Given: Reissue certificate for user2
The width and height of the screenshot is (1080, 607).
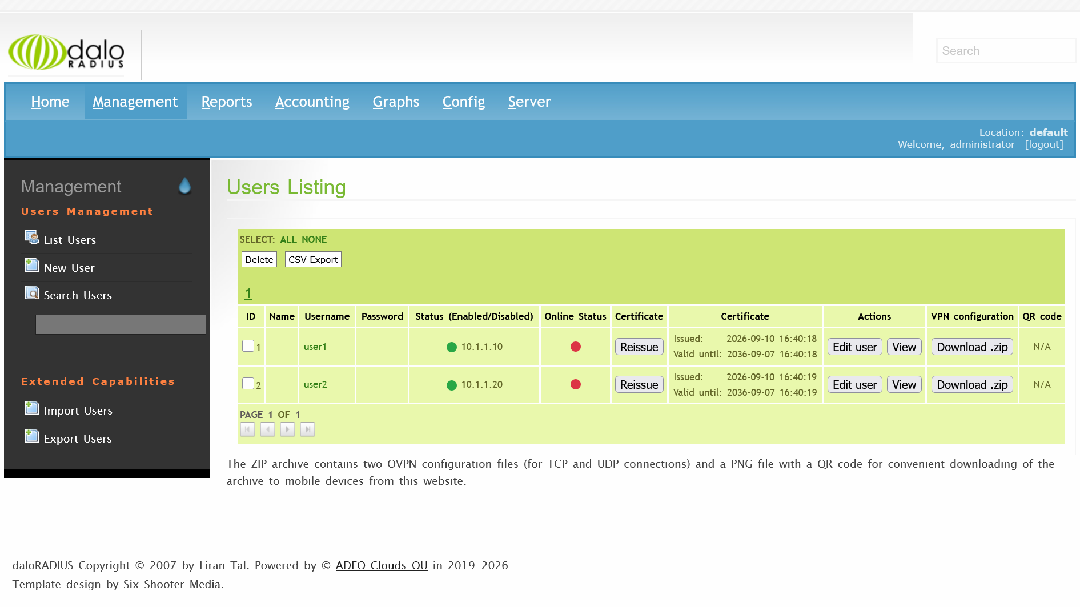Looking at the screenshot, I should pos(639,385).
